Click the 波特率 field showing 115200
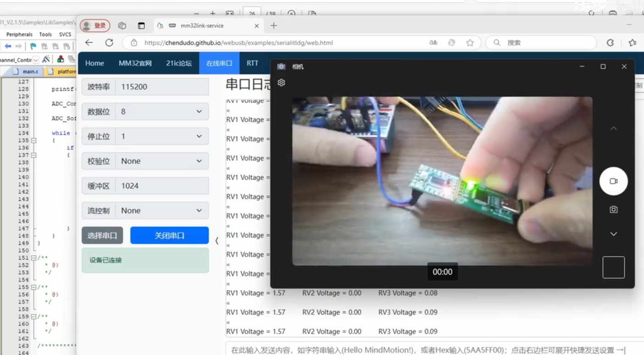The image size is (644, 355). (162, 87)
